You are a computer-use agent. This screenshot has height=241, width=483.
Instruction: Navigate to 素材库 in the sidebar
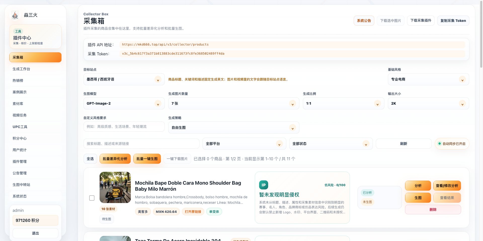point(35,104)
